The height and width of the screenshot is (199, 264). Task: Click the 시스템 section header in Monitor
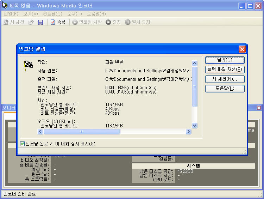[x=193, y=165]
